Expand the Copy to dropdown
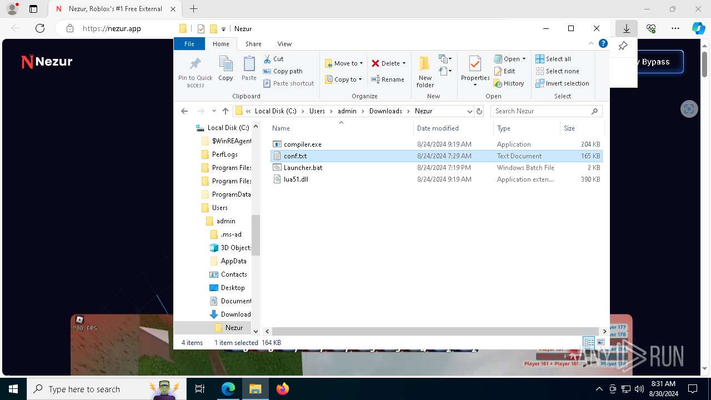This screenshot has width=711, height=400. 360,79
